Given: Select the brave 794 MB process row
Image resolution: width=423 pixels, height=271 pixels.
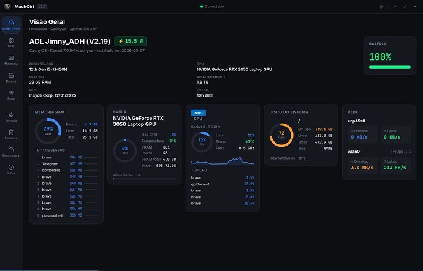Looking at the screenshot, I should pos(66,157).
